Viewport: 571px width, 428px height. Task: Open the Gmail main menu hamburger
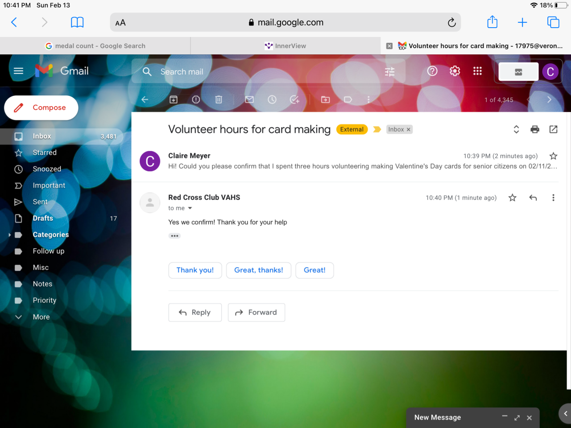point(18,71)
